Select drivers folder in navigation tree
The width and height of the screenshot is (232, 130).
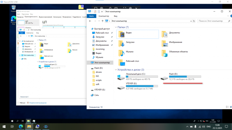pos(99,72)
